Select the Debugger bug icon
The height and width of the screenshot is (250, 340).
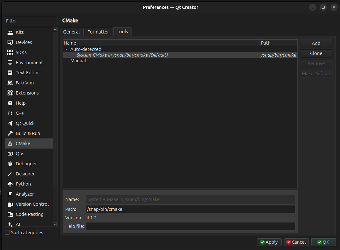(x=10, y=164)
